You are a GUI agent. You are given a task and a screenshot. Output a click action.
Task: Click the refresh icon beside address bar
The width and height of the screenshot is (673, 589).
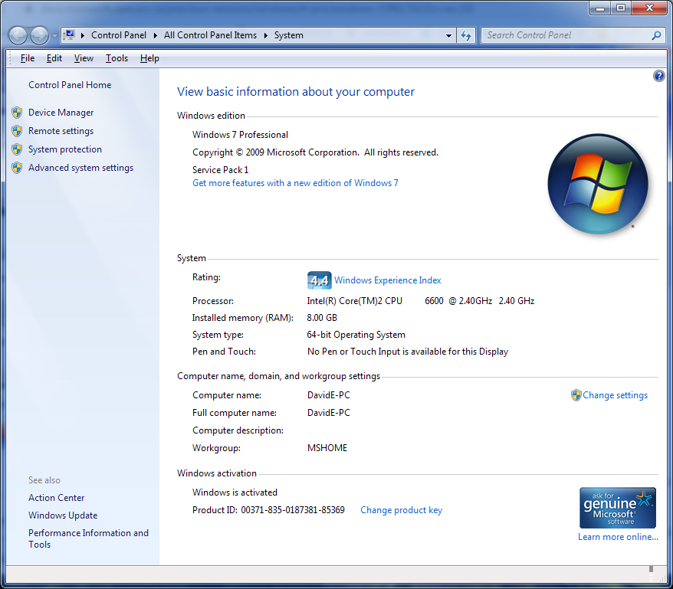click(x=466, y=35)
